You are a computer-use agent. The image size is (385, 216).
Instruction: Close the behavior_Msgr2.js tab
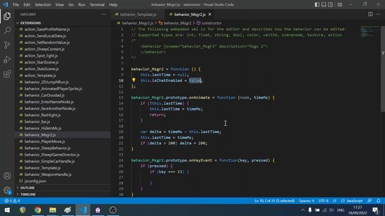click(210, 14)
